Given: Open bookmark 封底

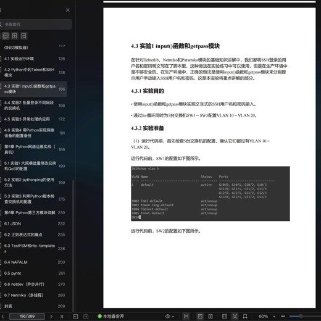Looking at the screenshot, I should pyautogui.click(x=33, y=306).
